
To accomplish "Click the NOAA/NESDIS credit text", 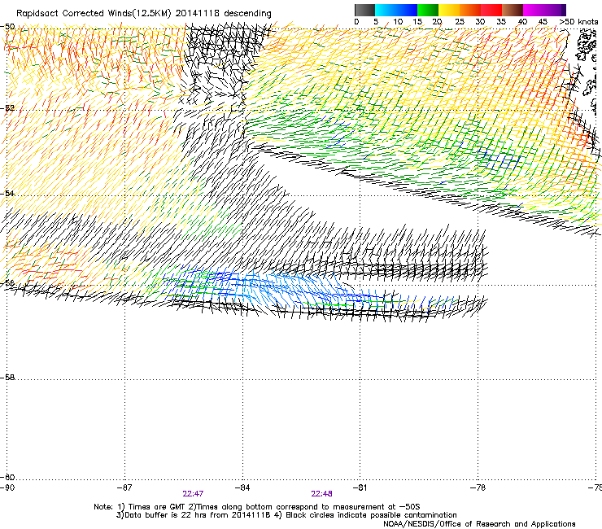I will coord(479,523).
